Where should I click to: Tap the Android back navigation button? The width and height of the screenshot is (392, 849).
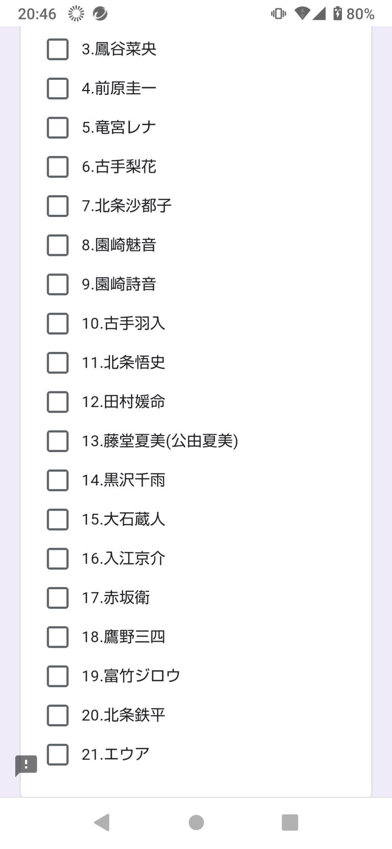coord(102,822)
